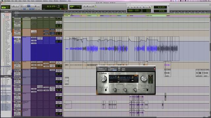This screenshot has width=211, height=118.
Task: Flip the Saturation Type switch
Action: click(x=106, y=89)
